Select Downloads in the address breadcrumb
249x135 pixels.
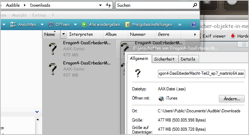(40, 5)
